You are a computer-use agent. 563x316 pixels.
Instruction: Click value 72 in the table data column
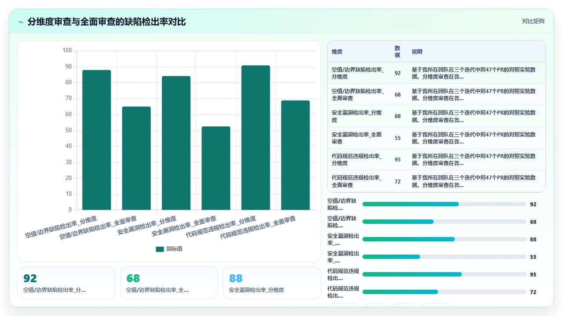pos(398,181)
